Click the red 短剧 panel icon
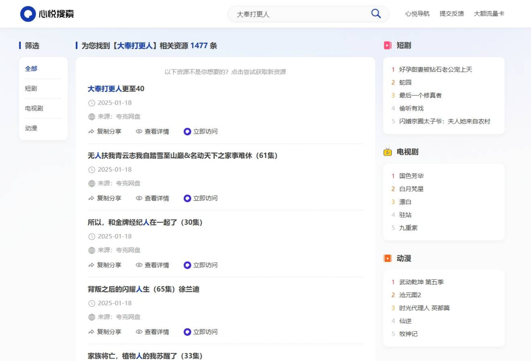 coord(388,46)
